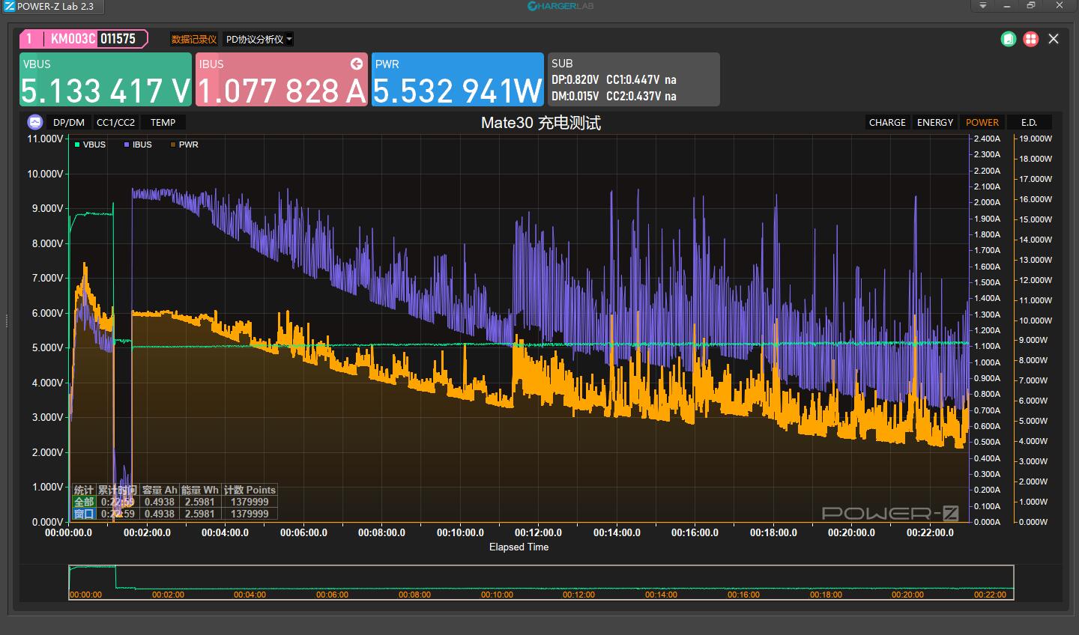Select the 数据记录仪 mode tab
Screen dimensions: 1079x635
click(x=194, y=40)
